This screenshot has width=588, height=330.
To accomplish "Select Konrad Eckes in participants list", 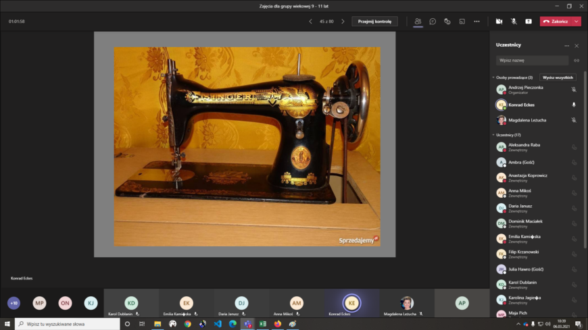I will coord(536,105).
